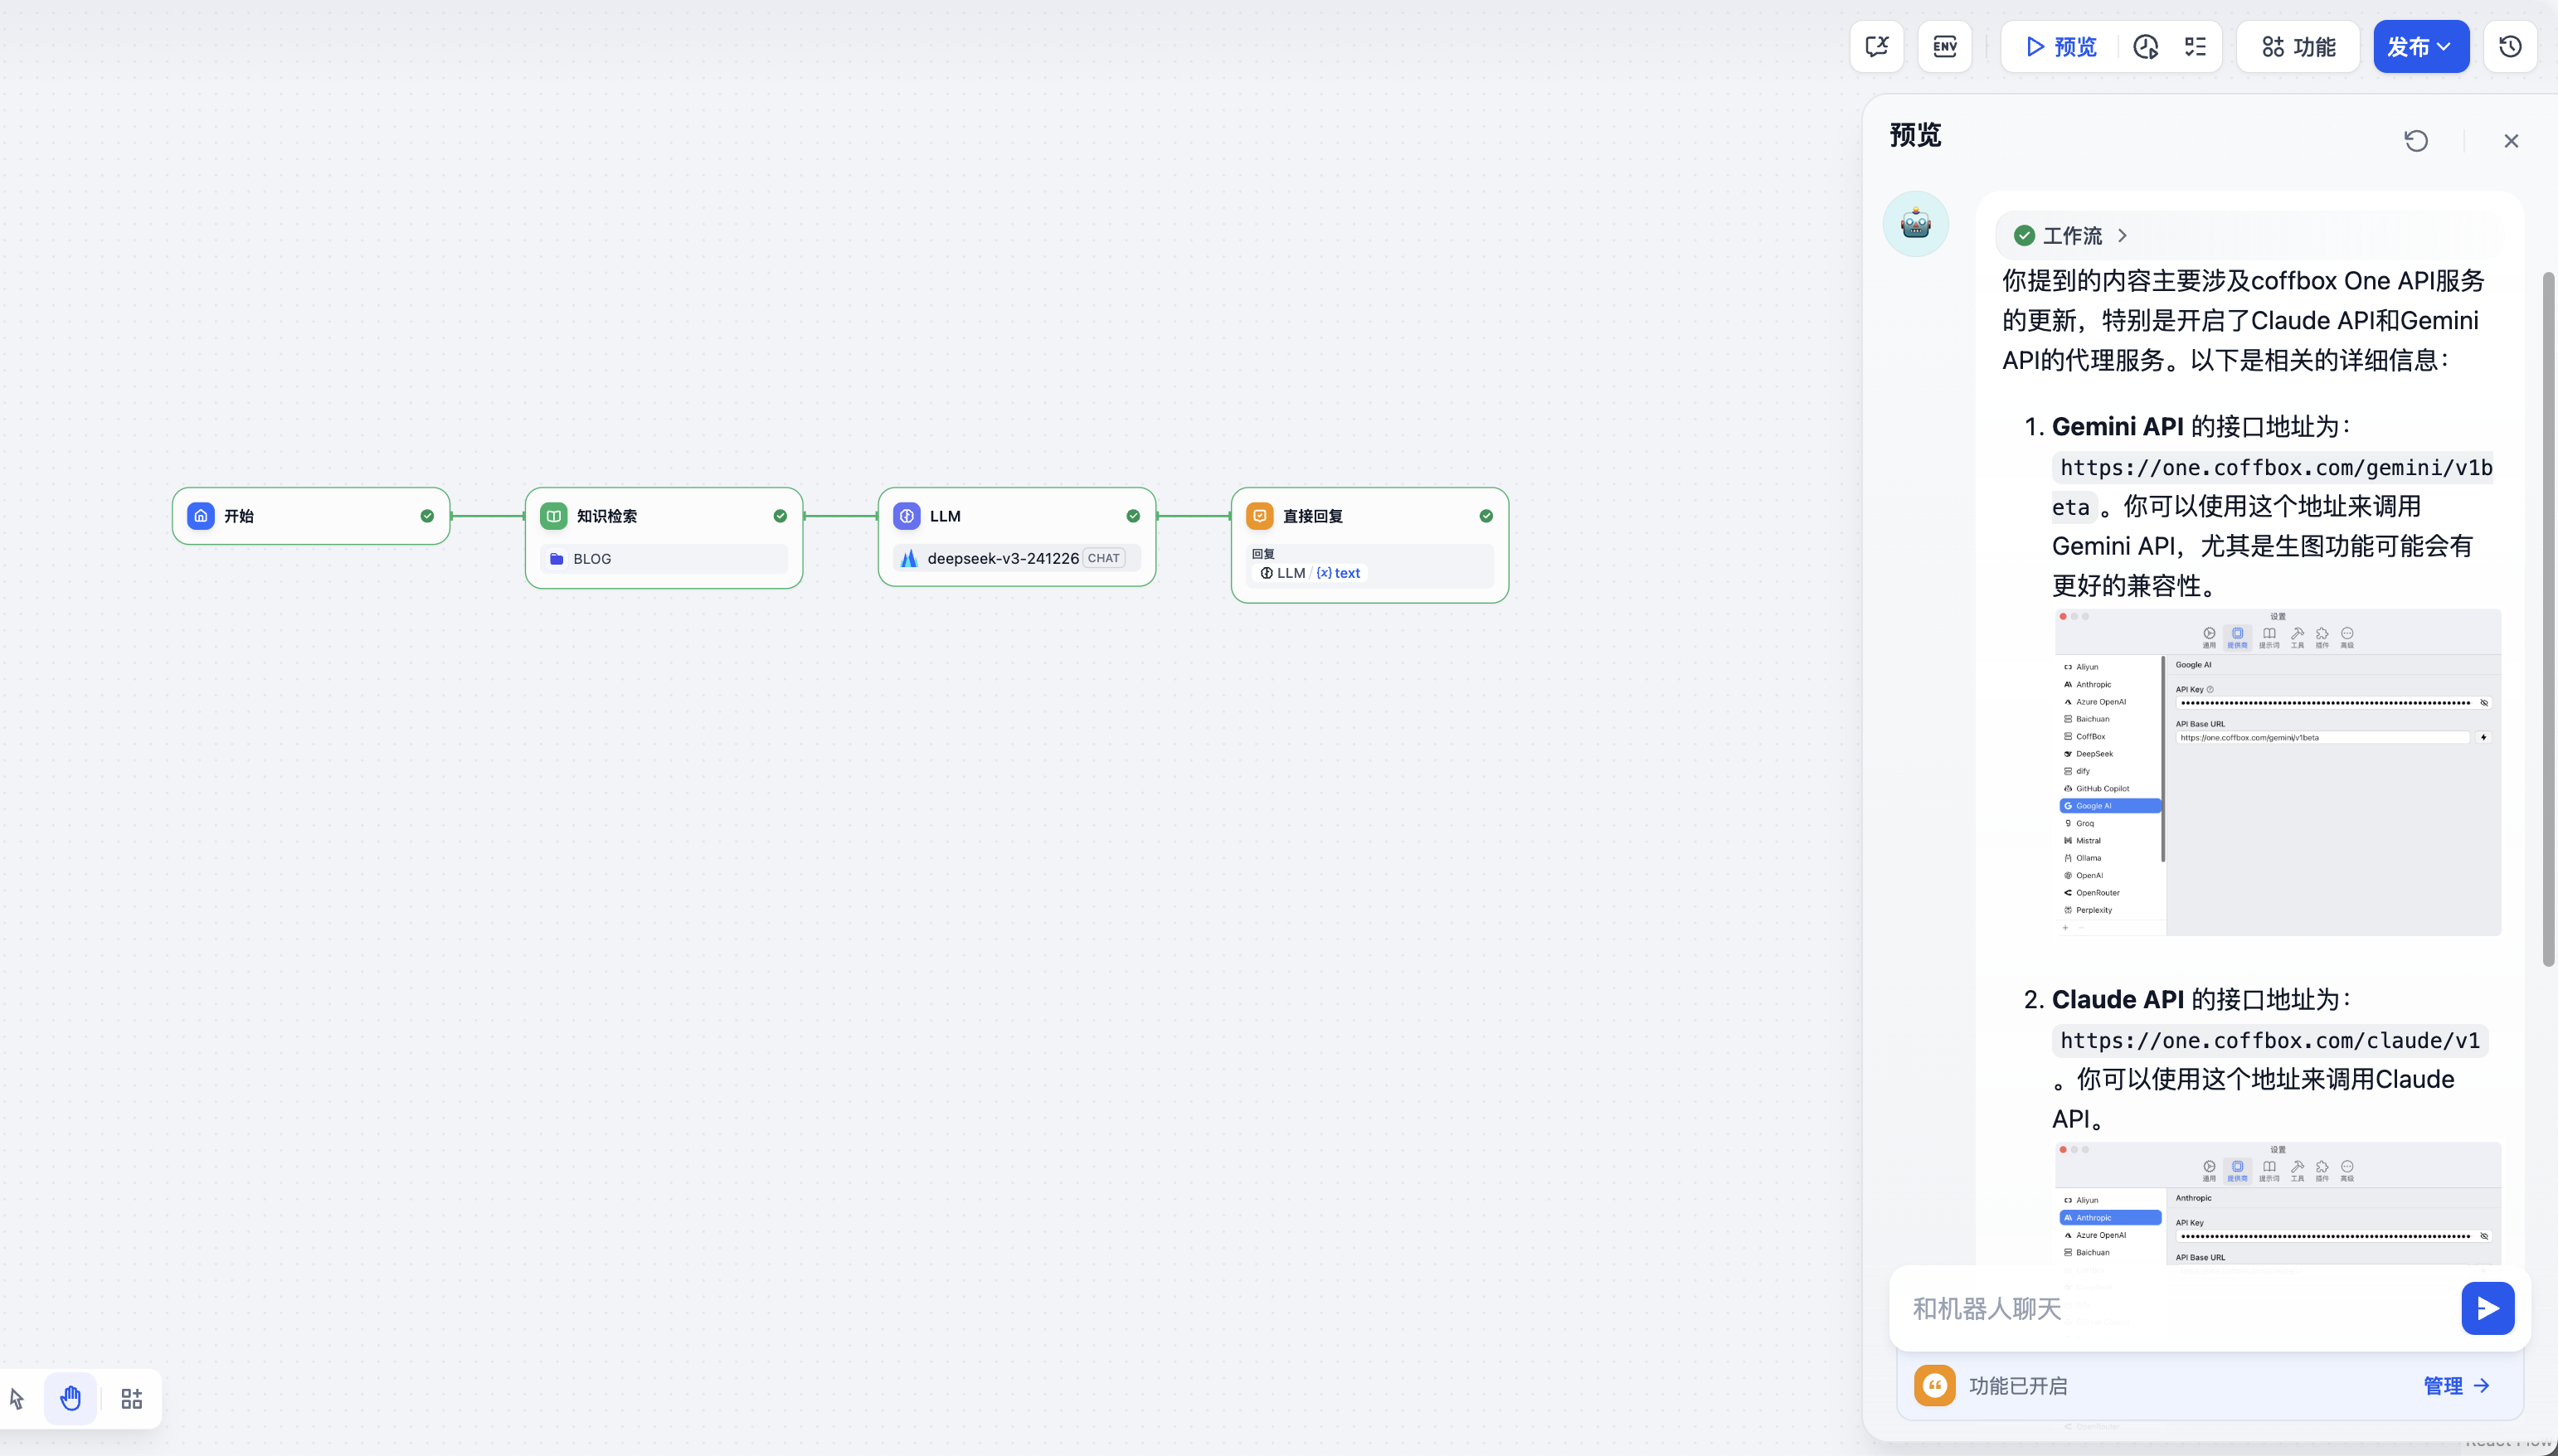This screenshot has height=1456, width=2558.
Task: Open the checklist icon in the toolbar
Action: coord(2195,47)
